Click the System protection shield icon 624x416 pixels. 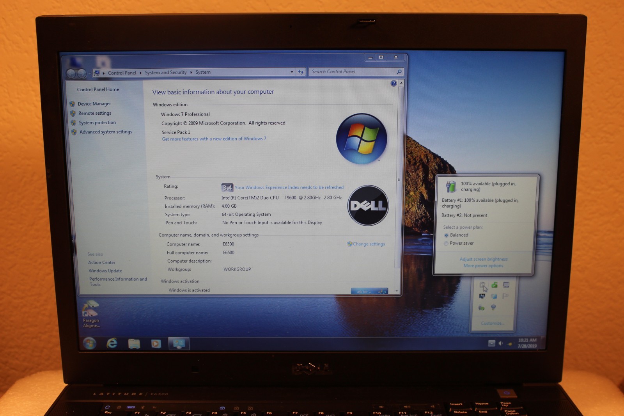[x=73, y=123]
